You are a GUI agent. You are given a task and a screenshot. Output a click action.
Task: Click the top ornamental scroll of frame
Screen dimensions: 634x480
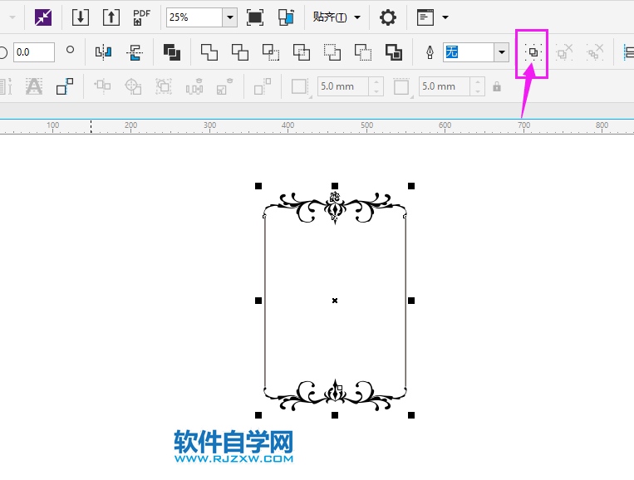[335, 208]
